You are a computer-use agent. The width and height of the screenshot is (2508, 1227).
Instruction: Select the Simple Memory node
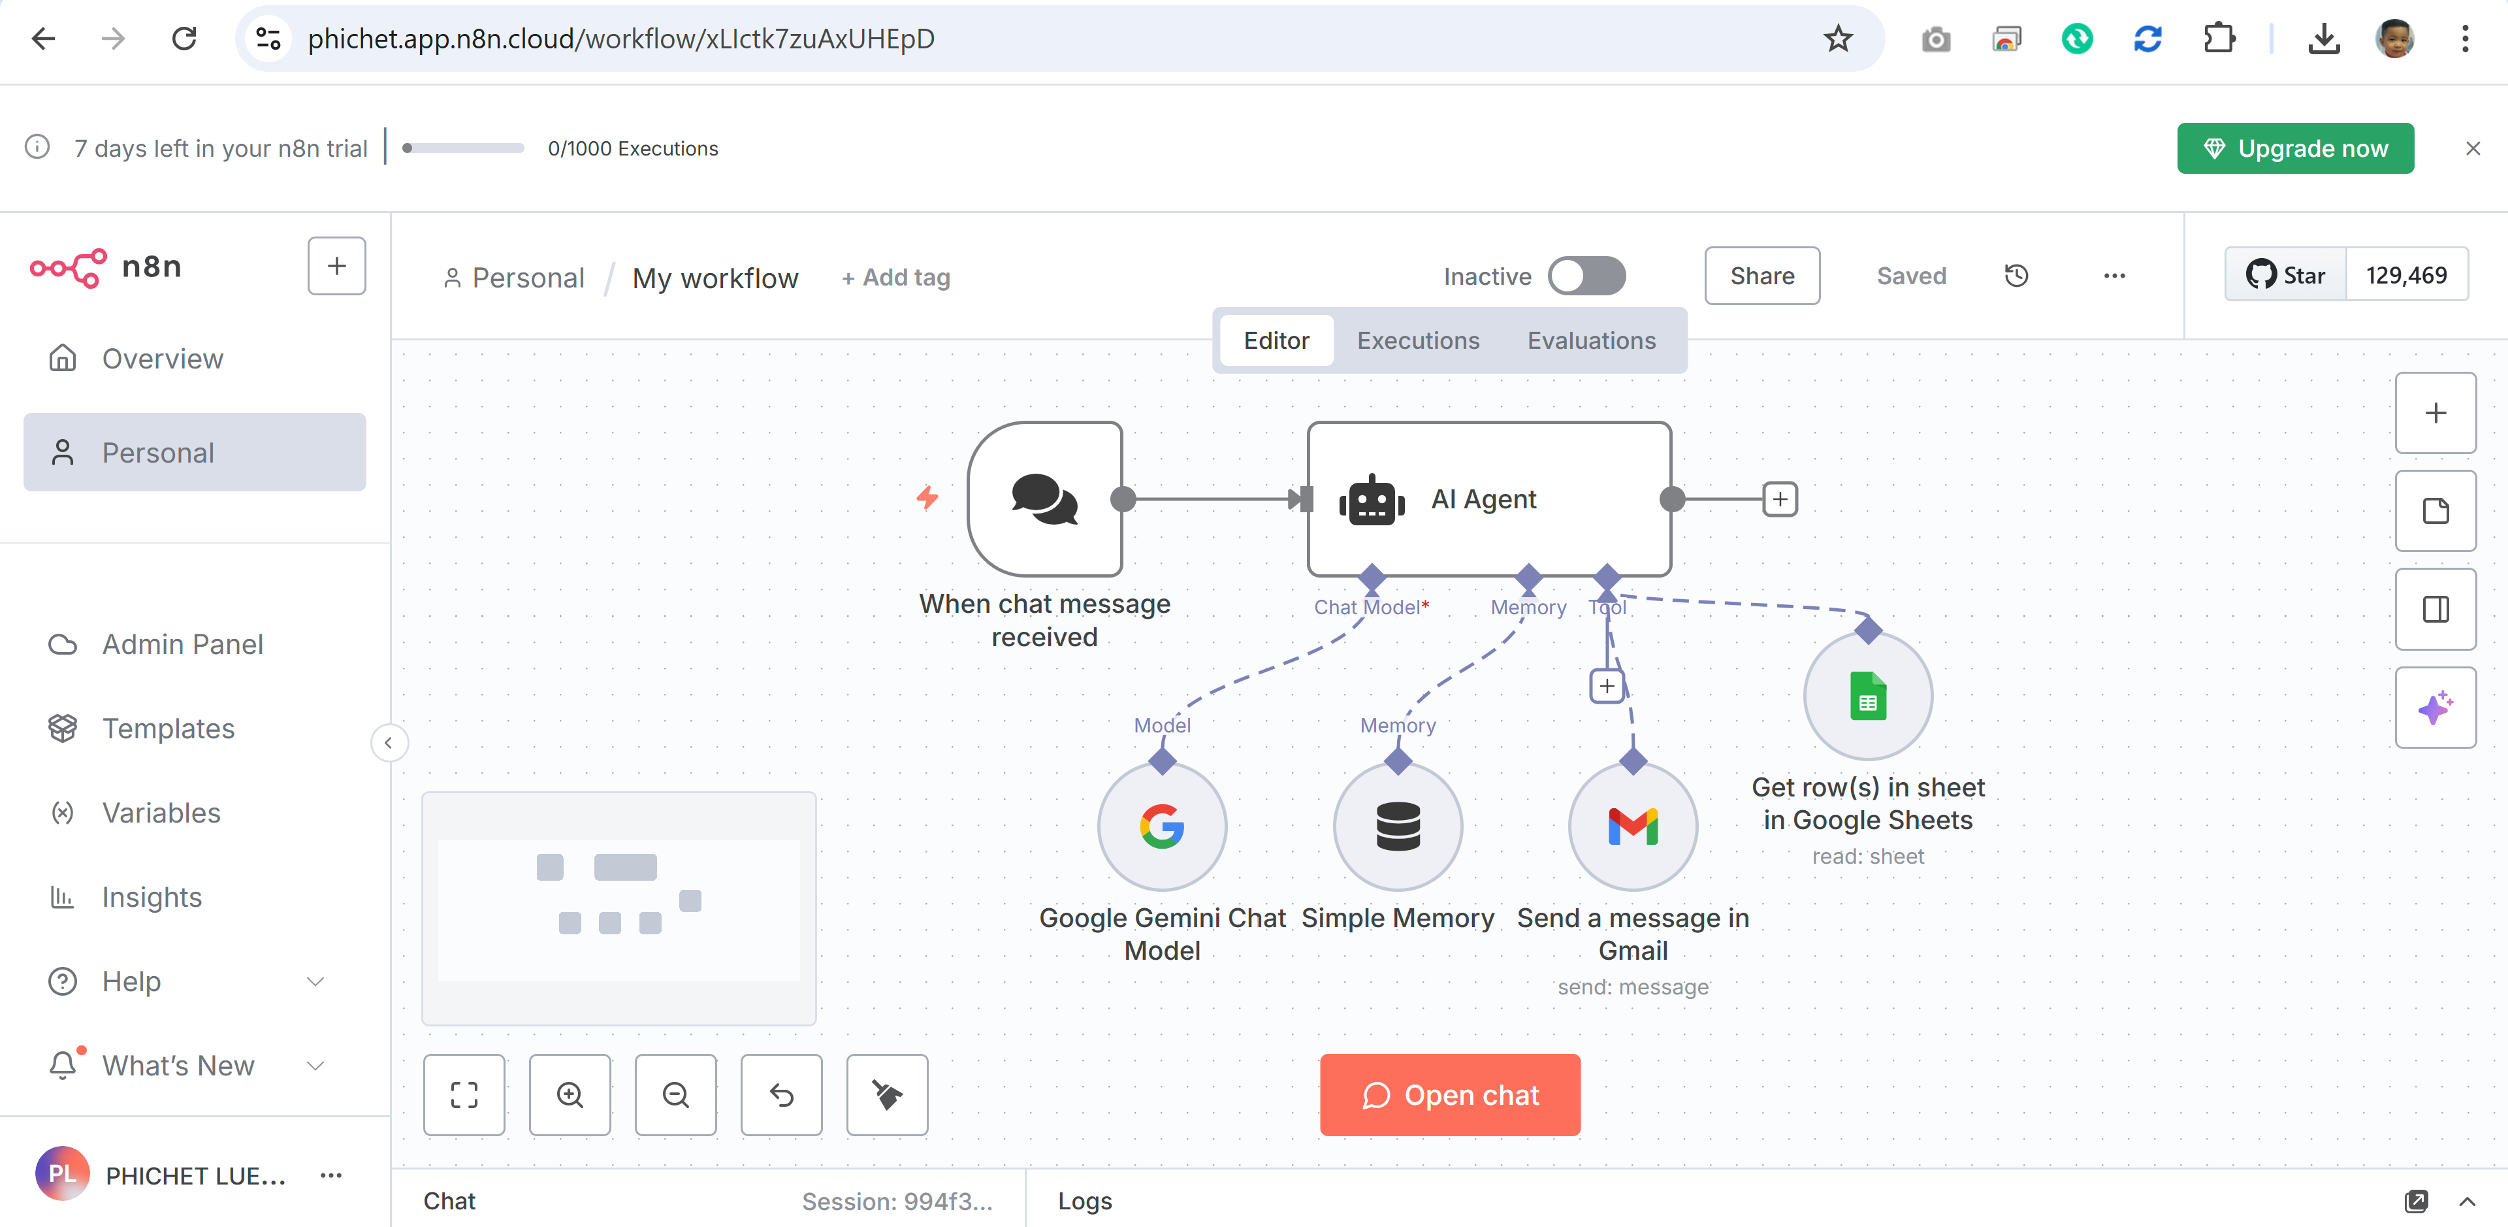[1397, 826]
